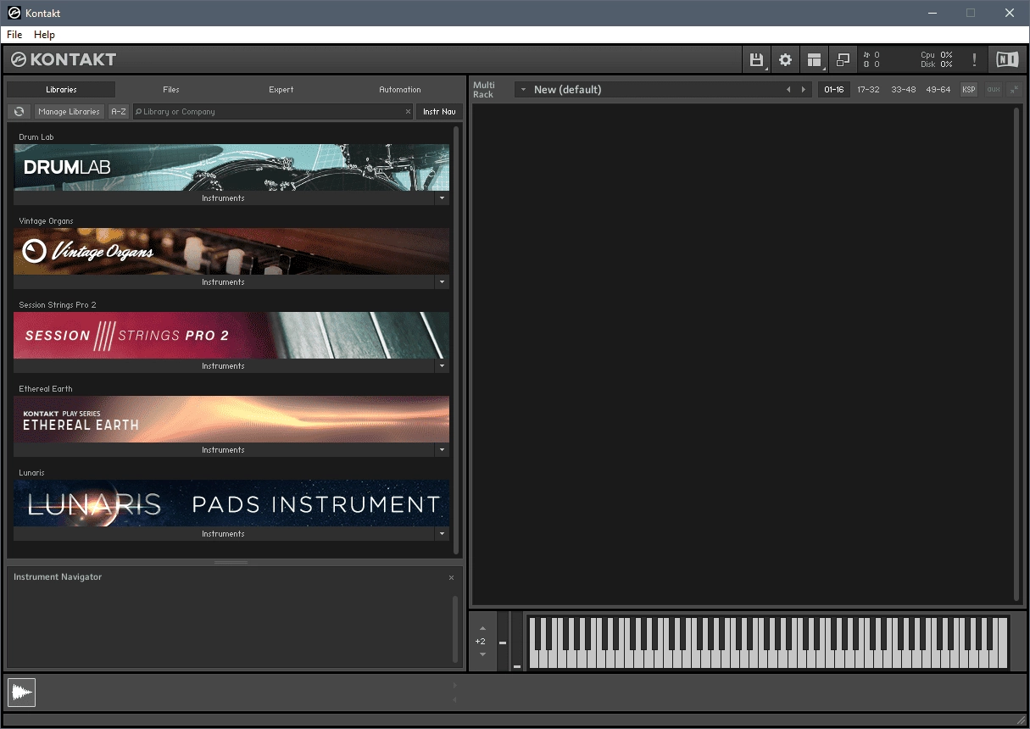This screenshot has height=729, width=1030.
Task: Switch to the Expert tab
Action: click(x=281, y=89)
